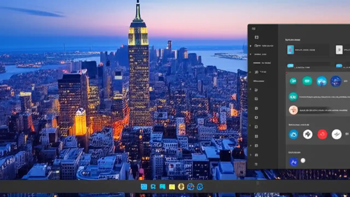This screenshot has width=350, height=197.
Task: Toggle the radio marker beside the sidebar's top entry
Action: coord(250,46)
